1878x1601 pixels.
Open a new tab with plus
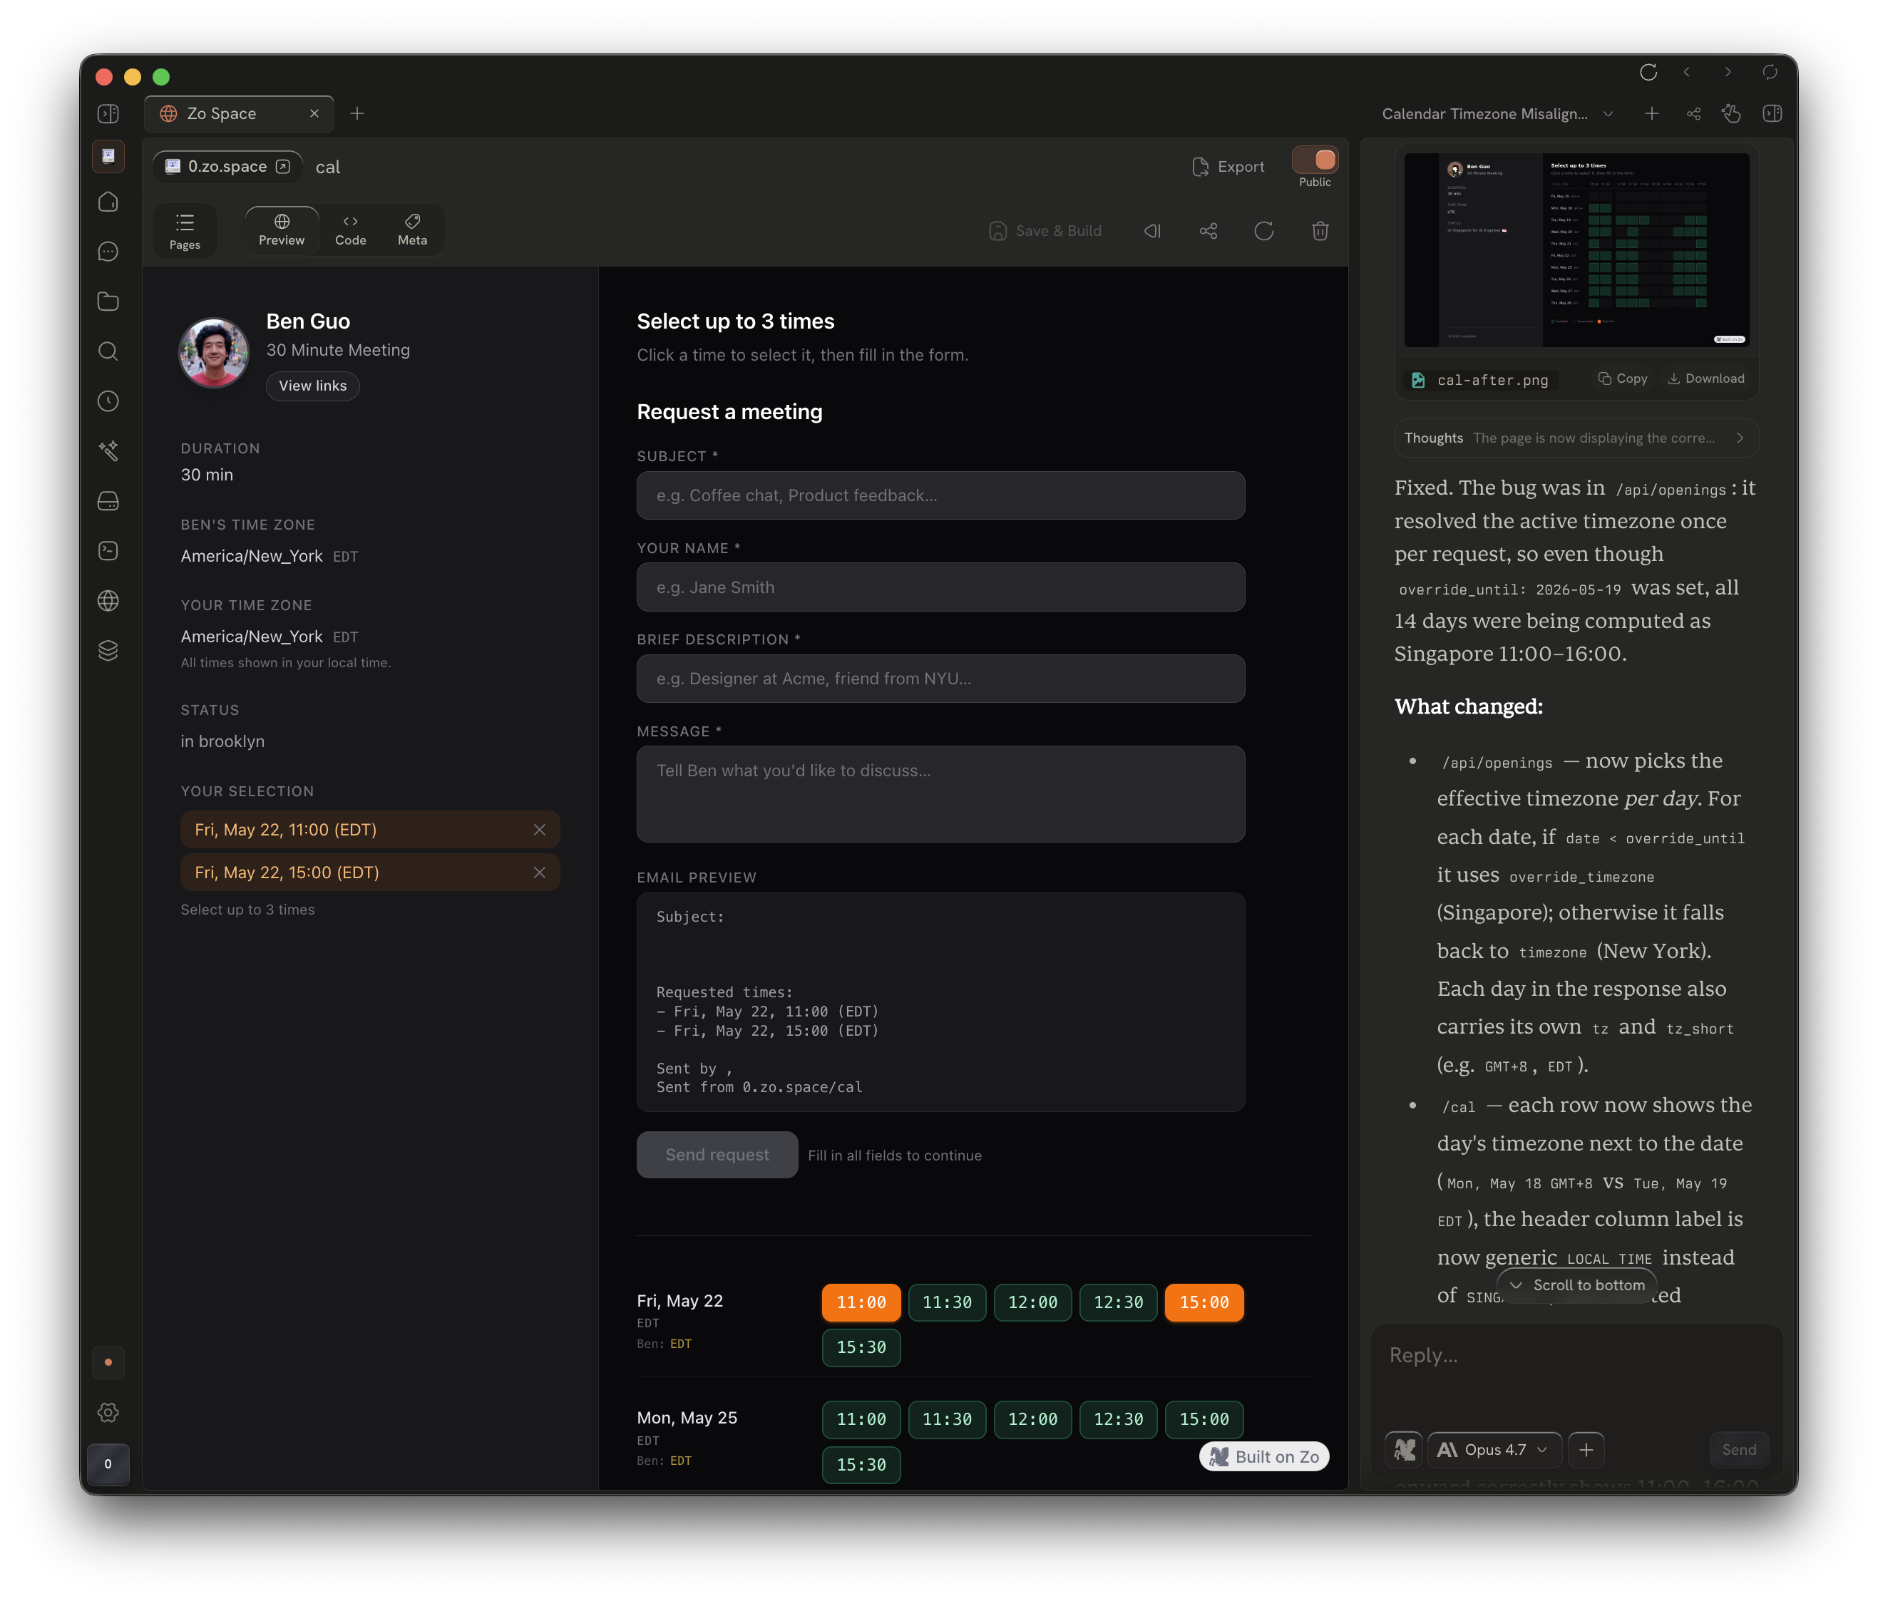click(357, 113)
